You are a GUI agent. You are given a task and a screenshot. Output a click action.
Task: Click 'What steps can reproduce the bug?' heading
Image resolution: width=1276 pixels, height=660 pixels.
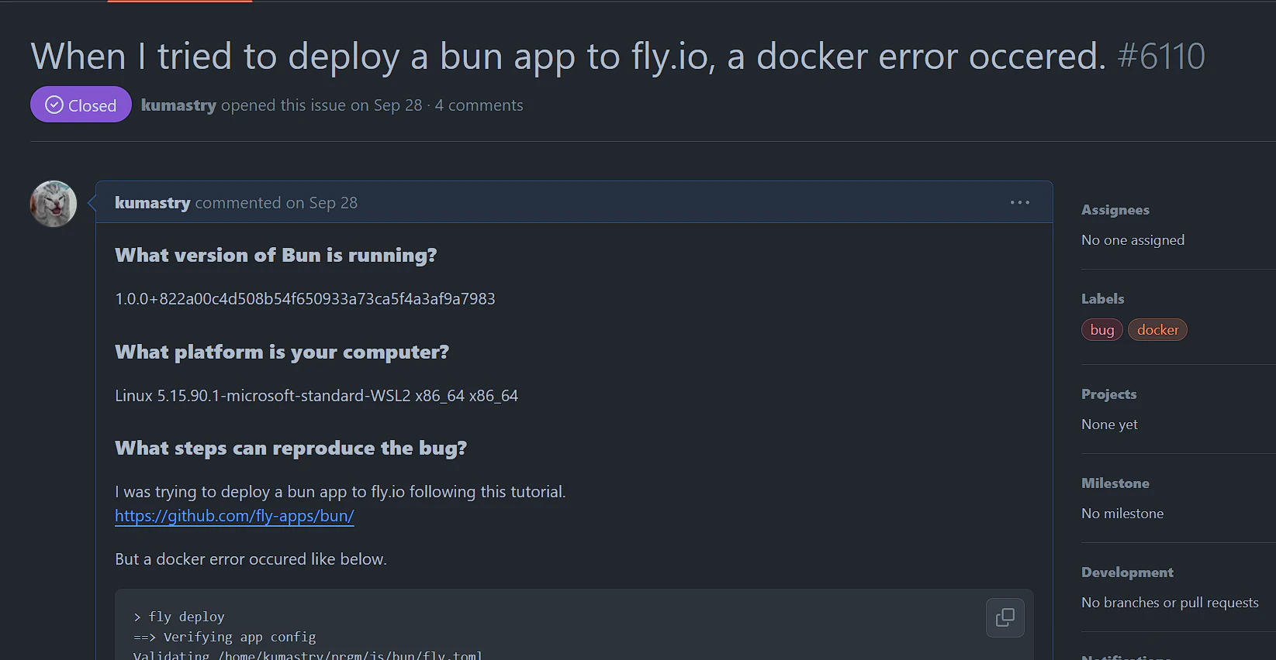[291, 449]
